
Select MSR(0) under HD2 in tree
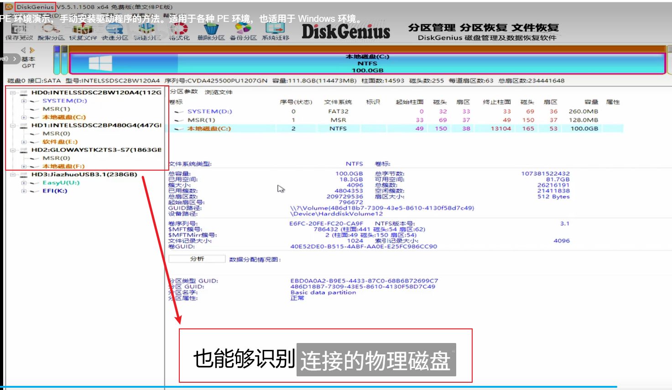tap(57, 158)
